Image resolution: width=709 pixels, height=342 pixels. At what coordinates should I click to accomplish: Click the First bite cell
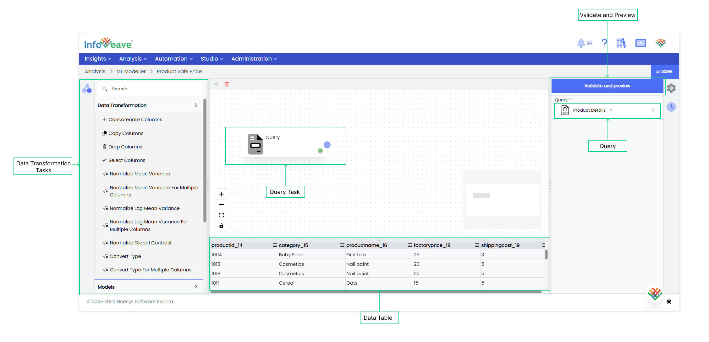point(379,255)
